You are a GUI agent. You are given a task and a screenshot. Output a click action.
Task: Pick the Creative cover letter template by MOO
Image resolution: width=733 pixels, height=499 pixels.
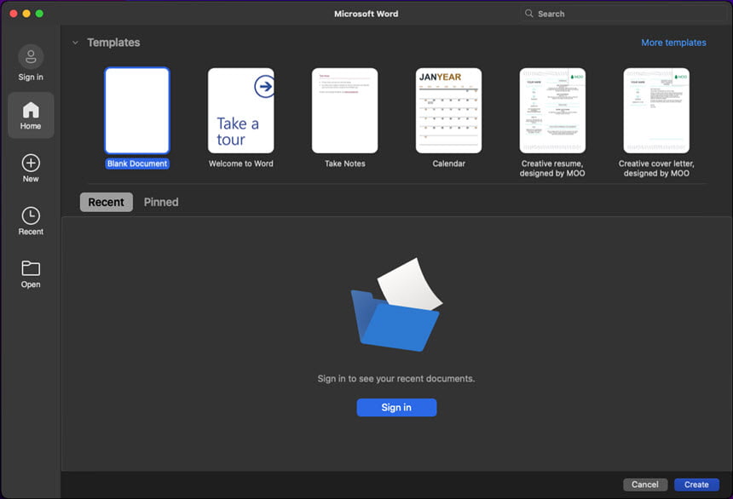coord(656,111)
